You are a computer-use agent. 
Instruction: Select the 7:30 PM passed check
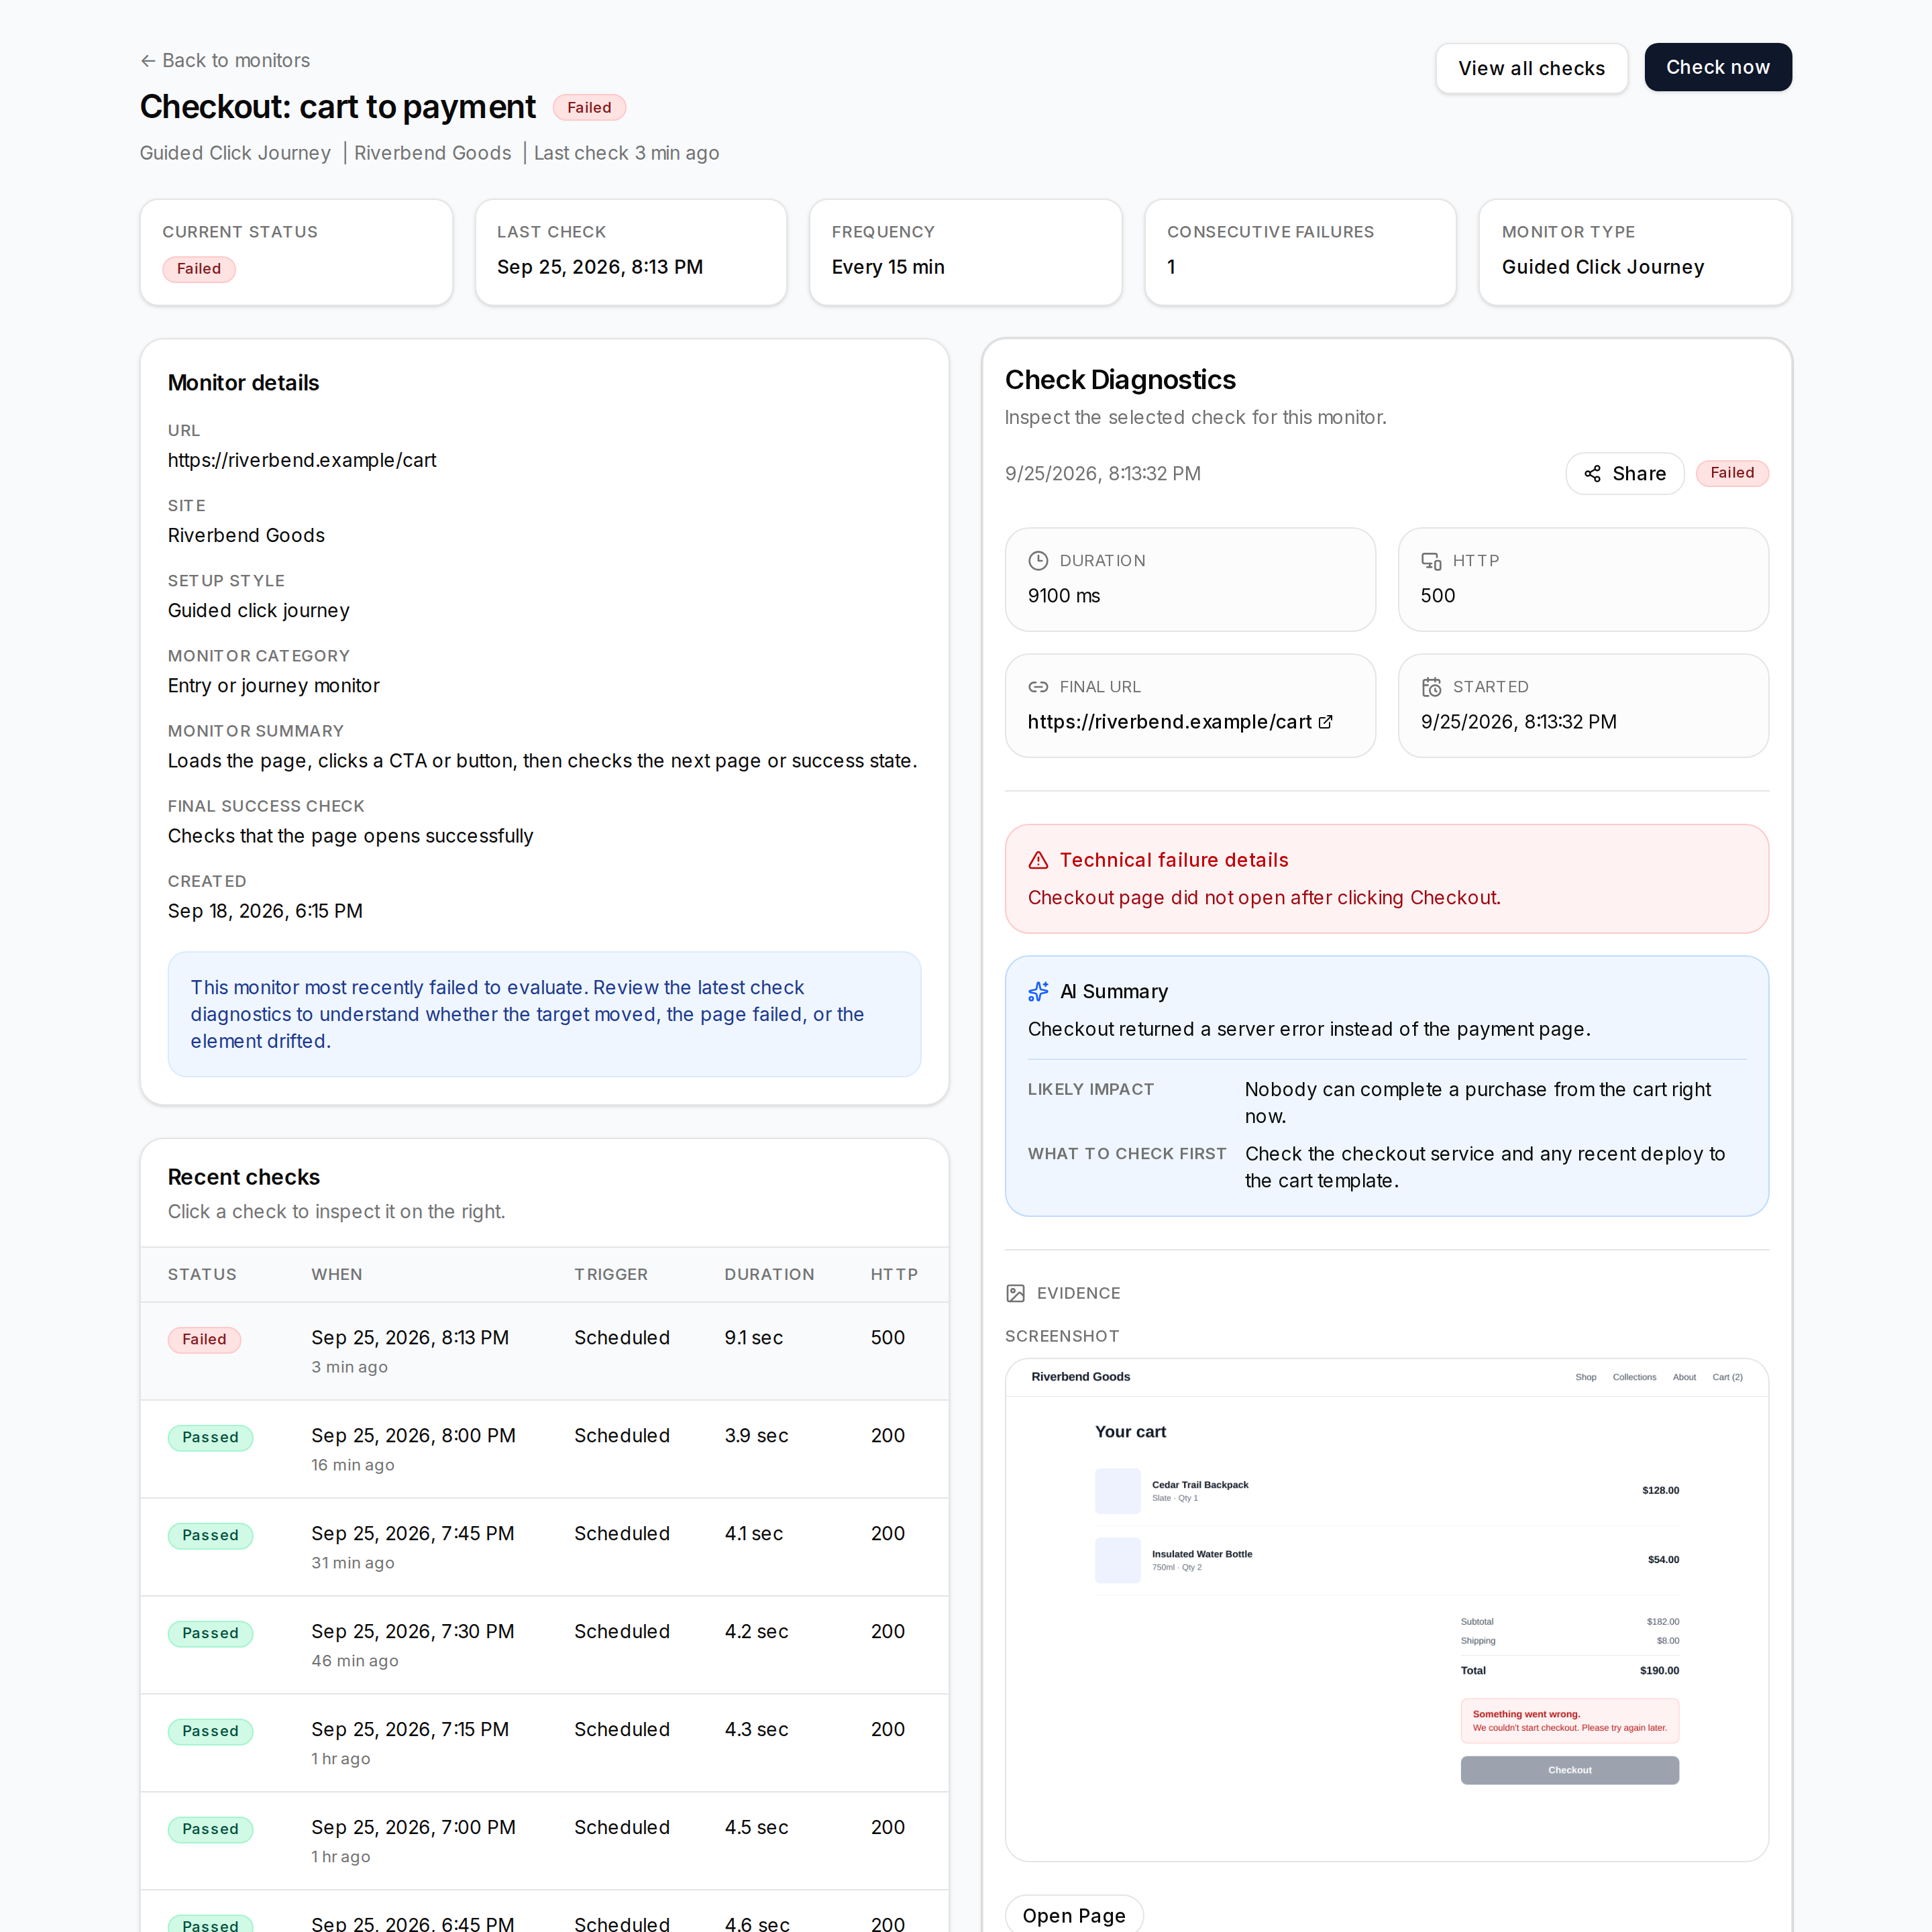544,1645
